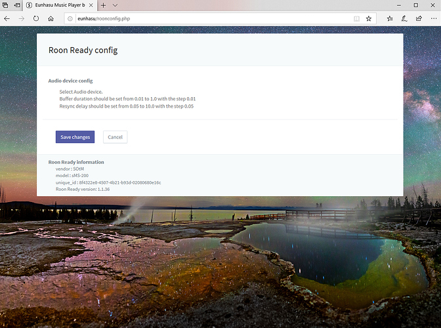Click the Cancel button
The height and width of the screenshot is (328, 441).
click(x=115, y=137)
